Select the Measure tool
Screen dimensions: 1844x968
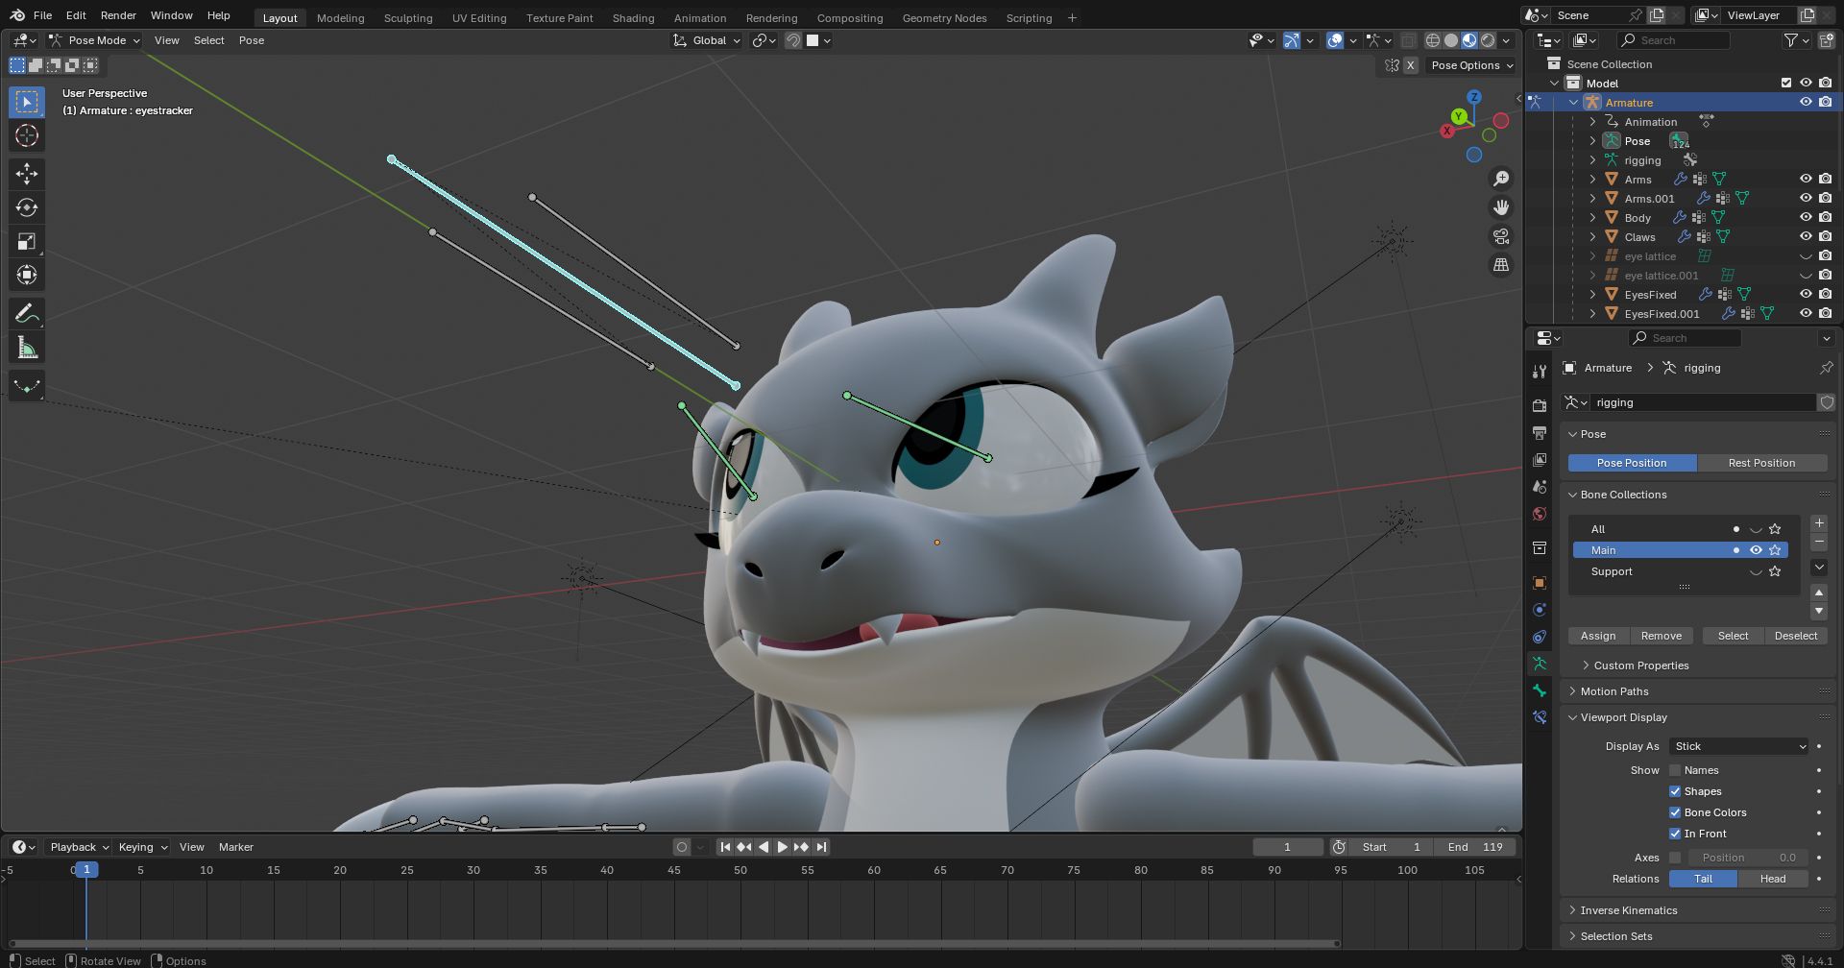pos(27,347)
